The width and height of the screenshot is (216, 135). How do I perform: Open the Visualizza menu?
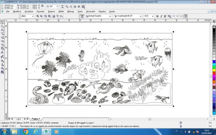click(29, 11)
